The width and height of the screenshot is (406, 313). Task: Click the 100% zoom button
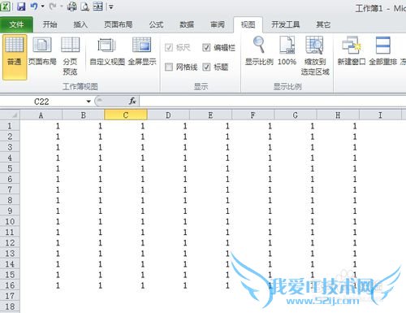coord(287,51)
